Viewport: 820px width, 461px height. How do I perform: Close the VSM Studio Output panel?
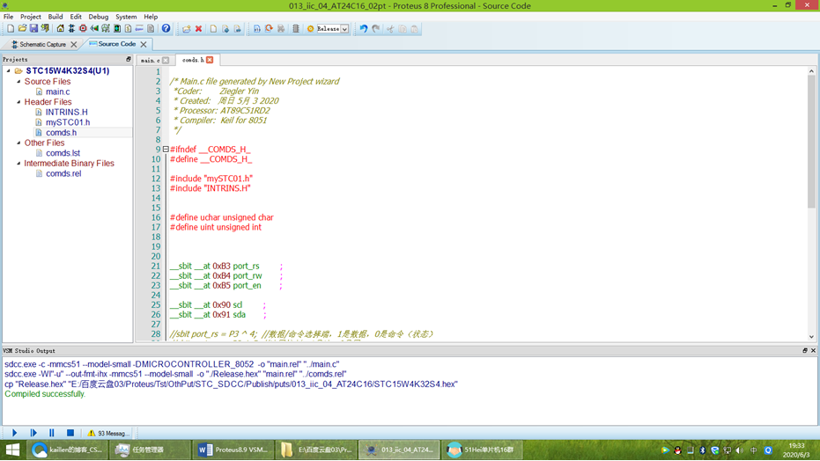click(813, 351)
